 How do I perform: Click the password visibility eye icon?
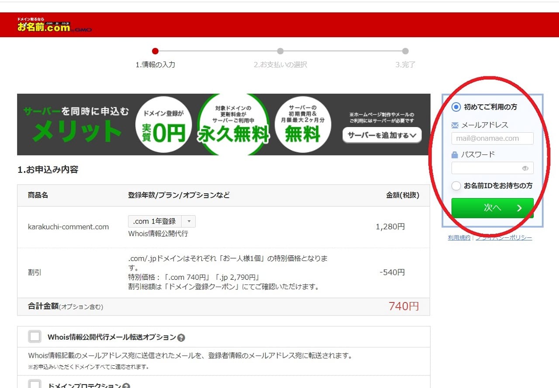coord(525,168)
